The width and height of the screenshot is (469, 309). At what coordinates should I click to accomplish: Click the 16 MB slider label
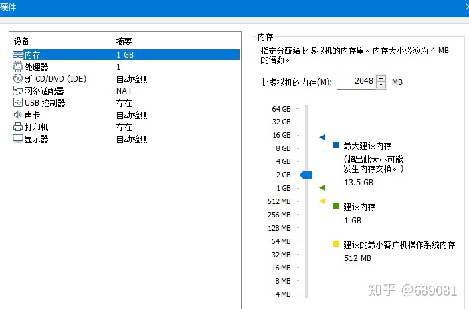(x=281, y=268)
